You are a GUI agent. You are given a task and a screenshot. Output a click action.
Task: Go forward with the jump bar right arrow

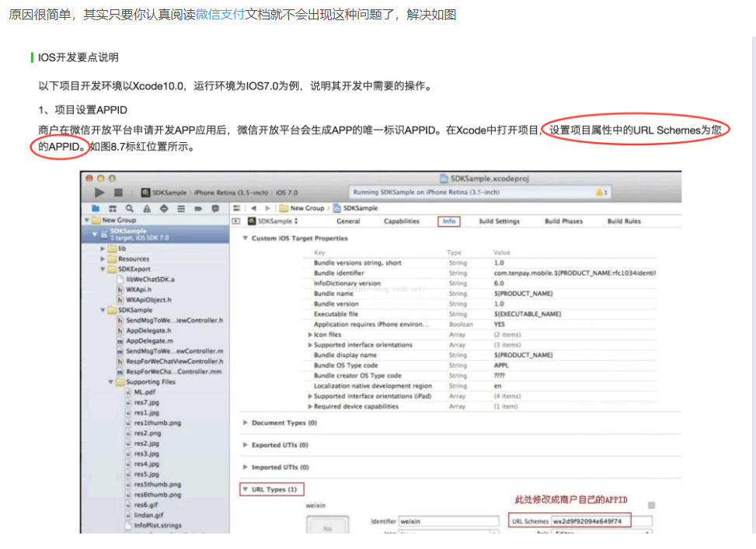(267, 208)
